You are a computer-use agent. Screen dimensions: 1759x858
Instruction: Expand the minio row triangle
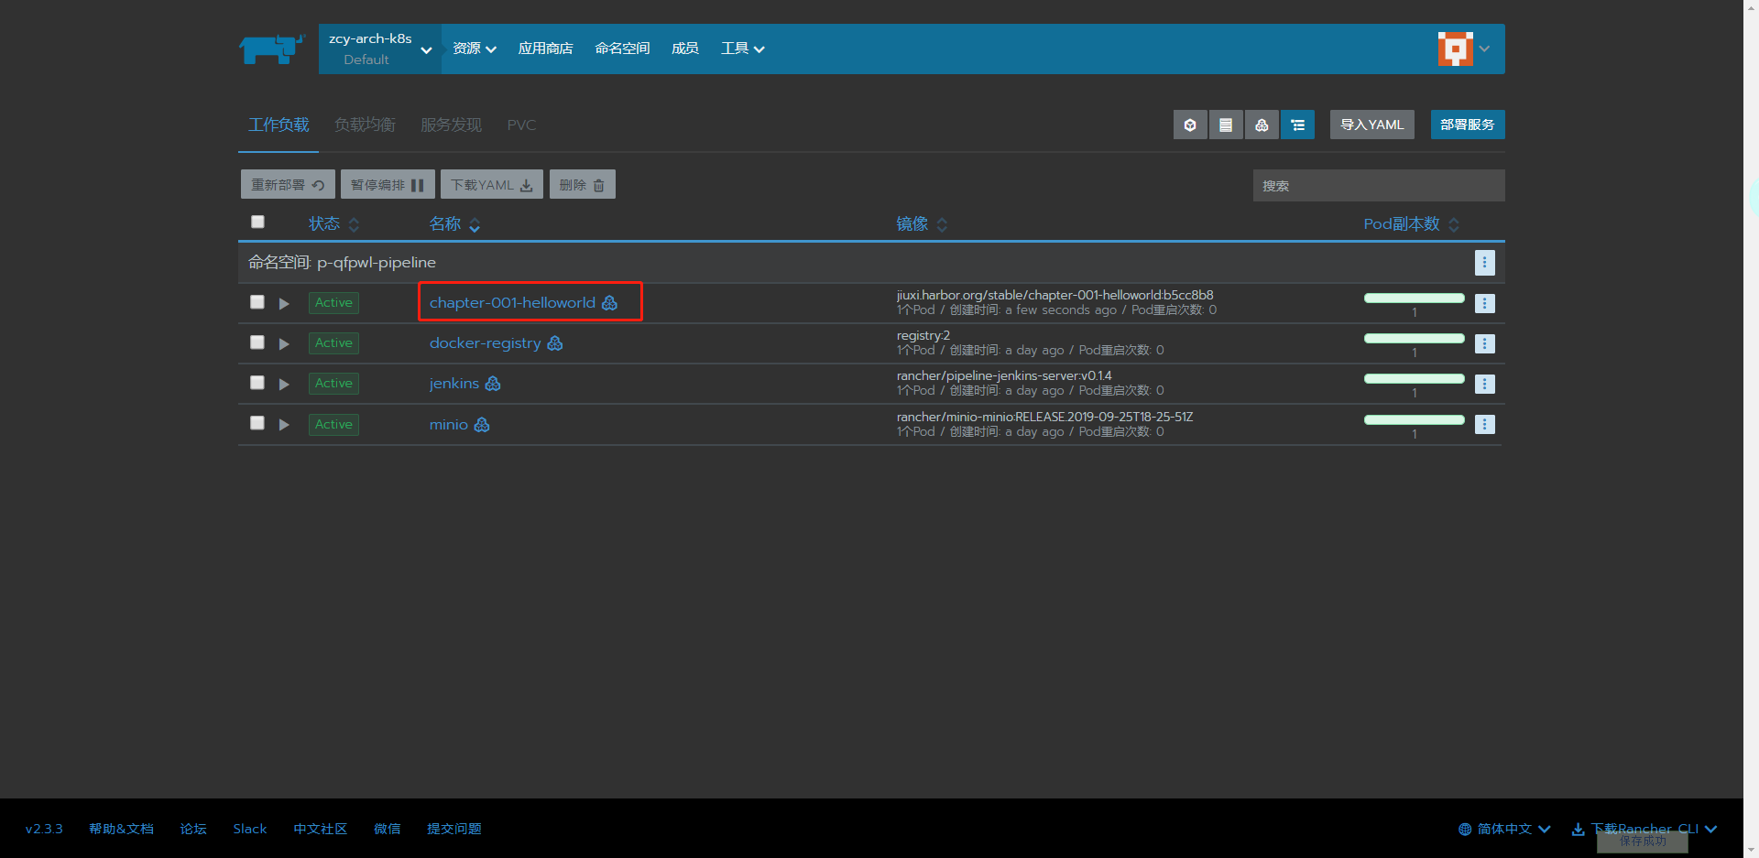(x=284, y=424)
